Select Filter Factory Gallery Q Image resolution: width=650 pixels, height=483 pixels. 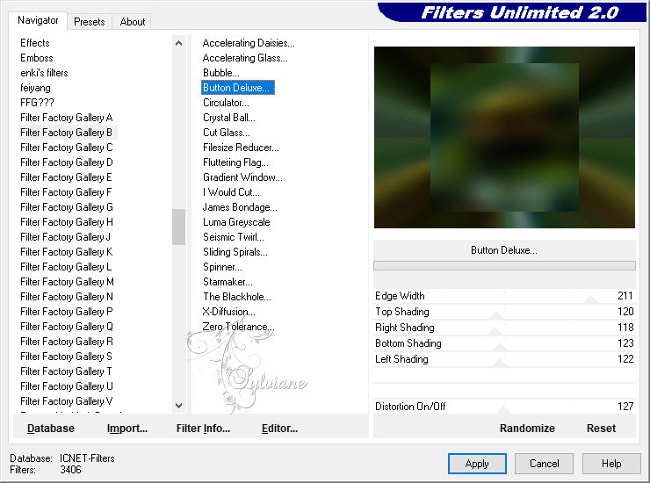point(67,327)
